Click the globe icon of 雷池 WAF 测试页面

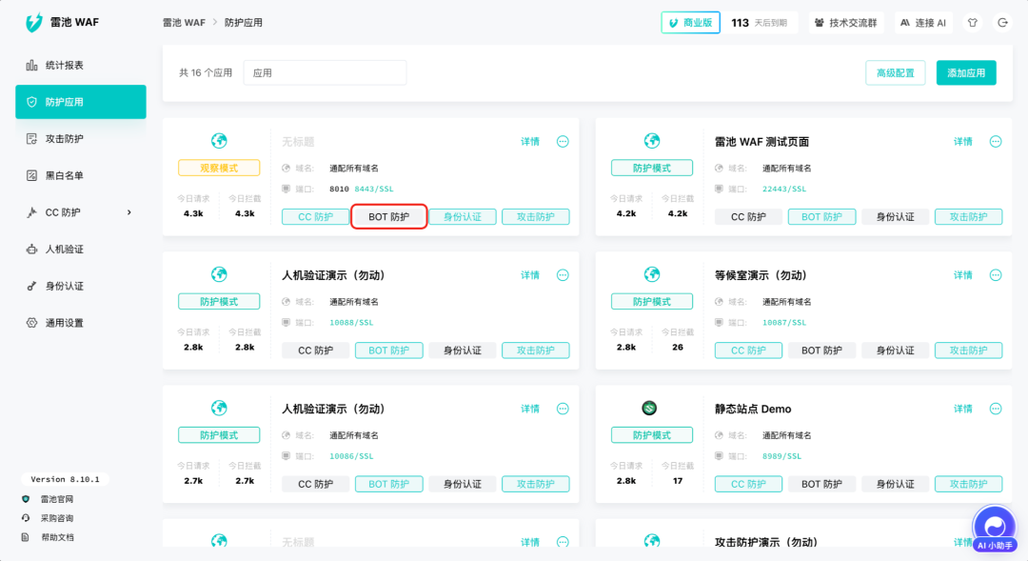(651, 140)
